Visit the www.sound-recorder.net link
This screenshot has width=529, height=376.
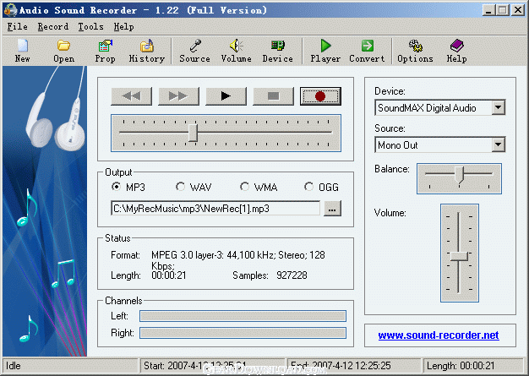coord(439,335)
